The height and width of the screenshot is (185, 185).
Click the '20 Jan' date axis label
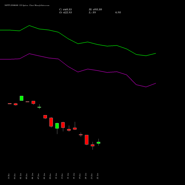click(85, 176)
